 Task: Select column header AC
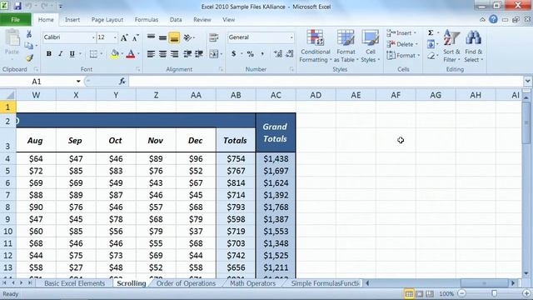click(x=276, y=95)
